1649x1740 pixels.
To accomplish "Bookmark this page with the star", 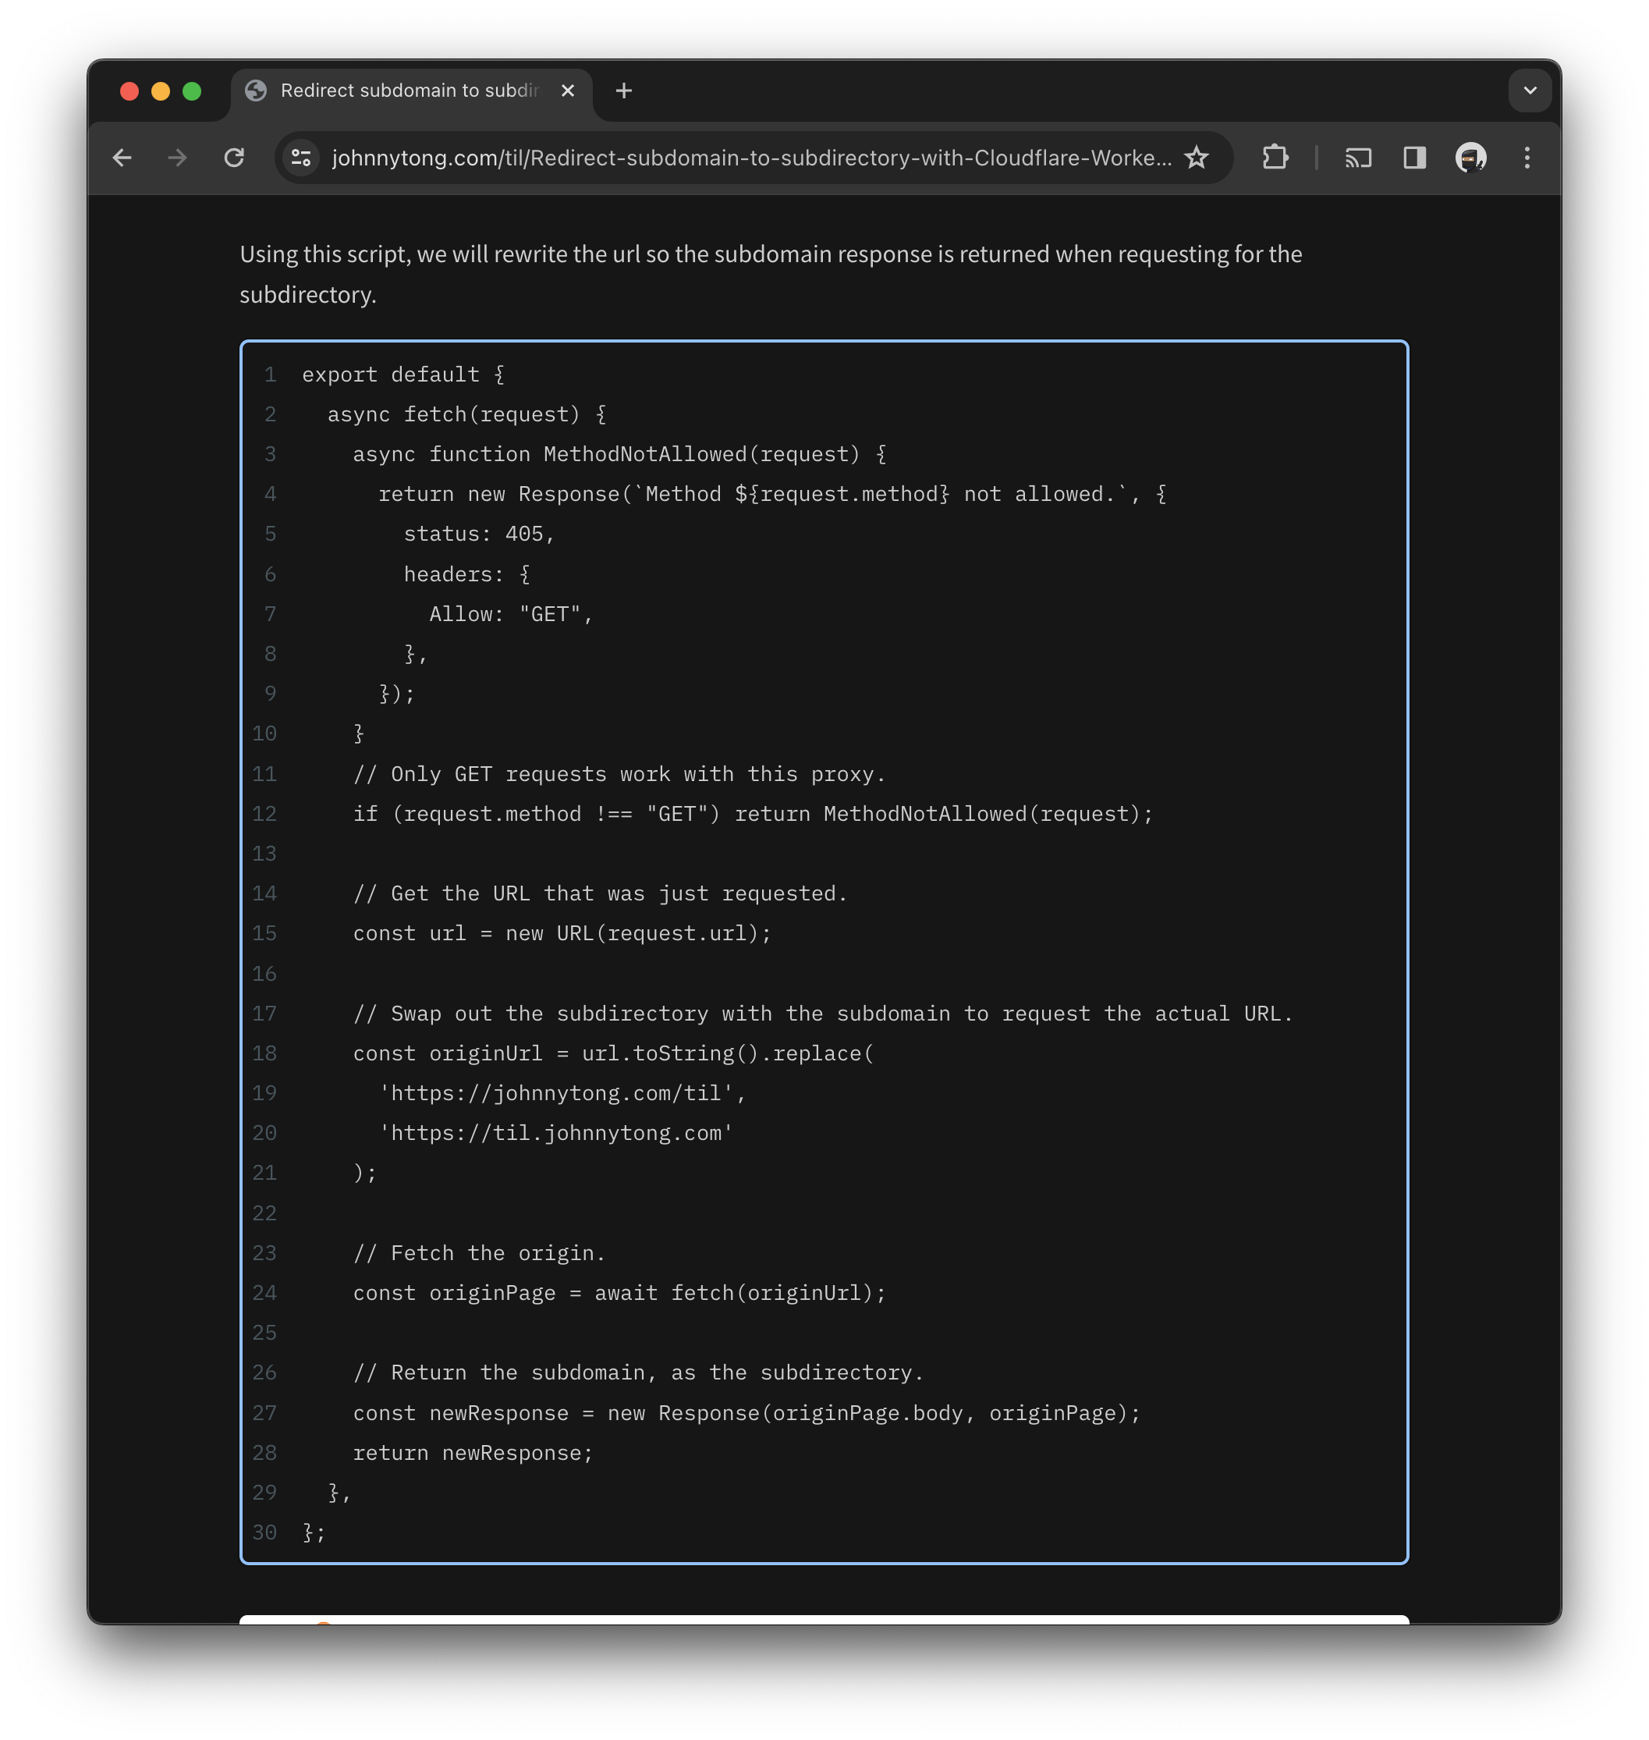I will [x=1197, y=158].
